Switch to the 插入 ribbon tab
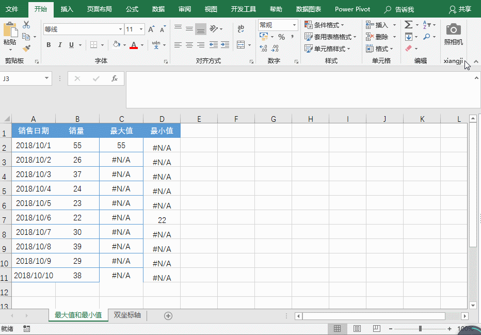481x335 pixels. click(x=67, y=9)
